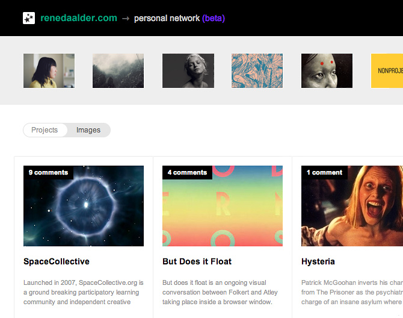Open the black-and-white portrait thumbnail
403x318 pixels.
pyautogui.click(x=188, y=70)
